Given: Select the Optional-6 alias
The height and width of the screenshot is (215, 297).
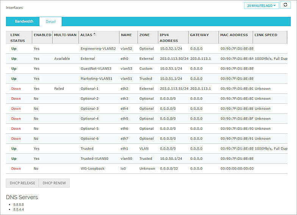Looking at the screenshot, I should point(89,139).
